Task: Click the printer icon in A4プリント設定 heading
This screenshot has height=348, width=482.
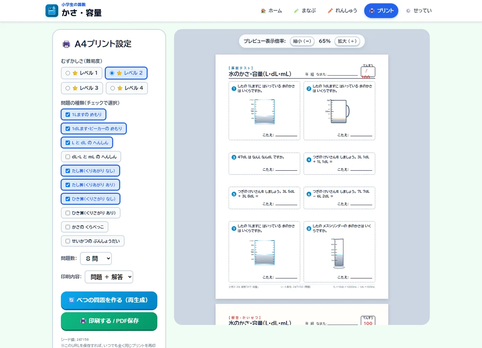Action: (x=66, y=44)
